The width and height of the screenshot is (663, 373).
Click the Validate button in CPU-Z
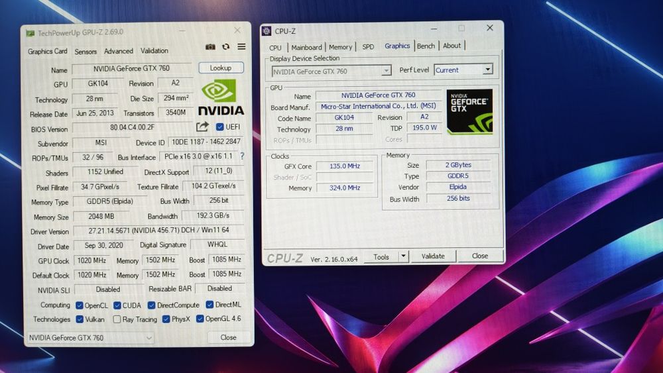pyautogui.click(x=433, y=256)
